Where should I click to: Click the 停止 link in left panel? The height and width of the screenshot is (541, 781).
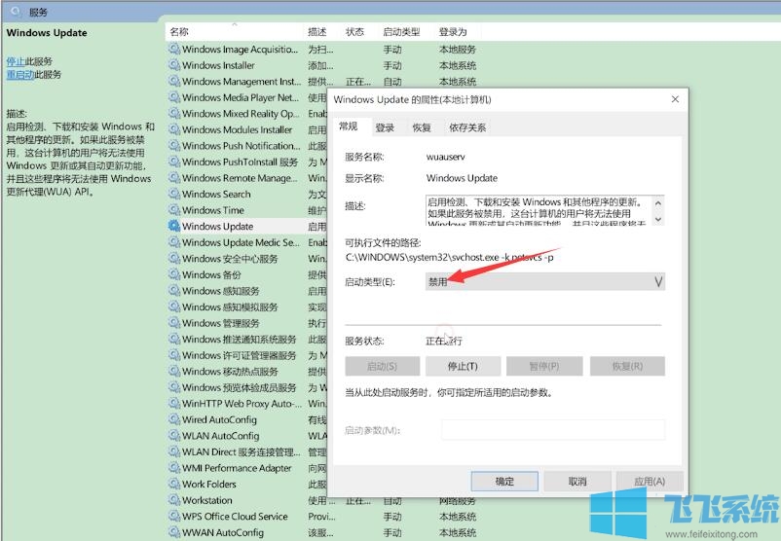tap(16, 61)
